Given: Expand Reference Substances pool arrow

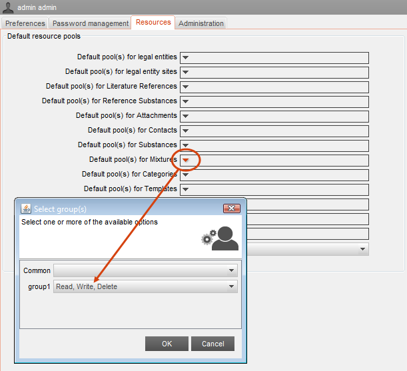Looking at the screenshot, I should [x=185, y=101].
